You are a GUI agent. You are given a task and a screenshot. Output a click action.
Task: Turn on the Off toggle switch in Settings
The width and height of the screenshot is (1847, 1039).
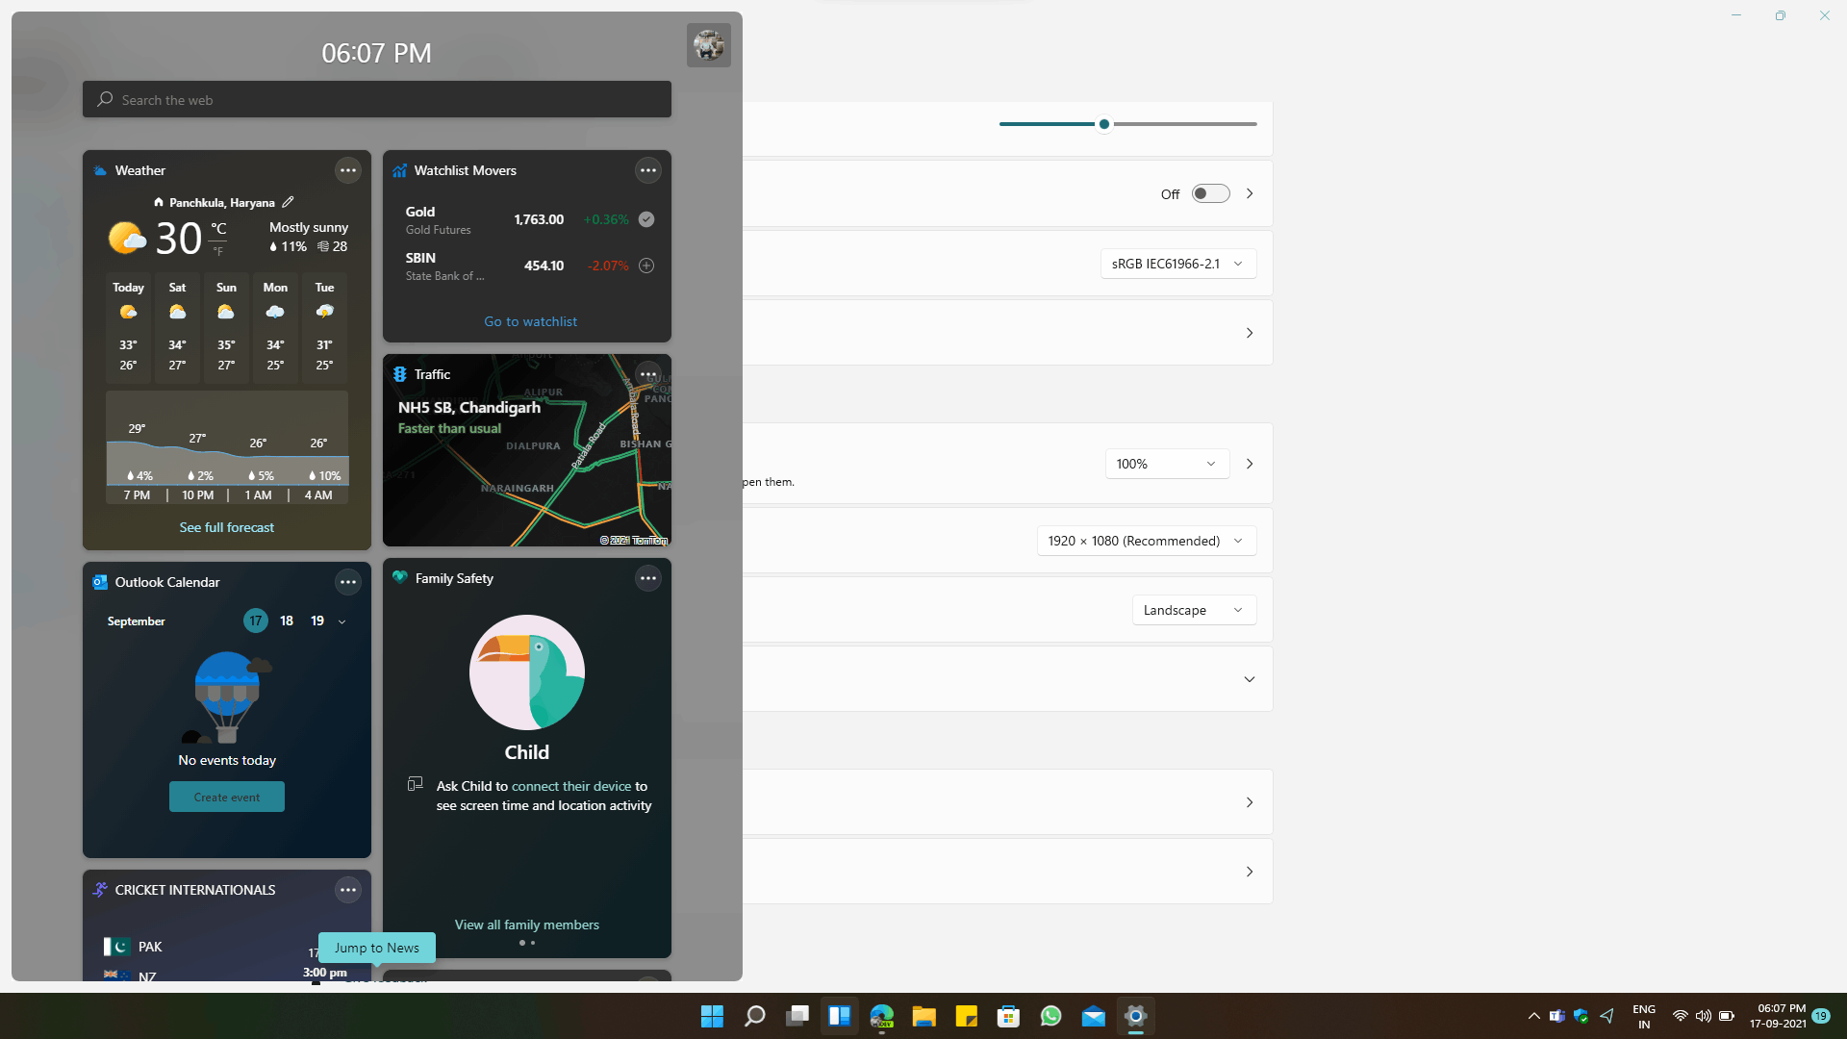tap(1209, 192)
